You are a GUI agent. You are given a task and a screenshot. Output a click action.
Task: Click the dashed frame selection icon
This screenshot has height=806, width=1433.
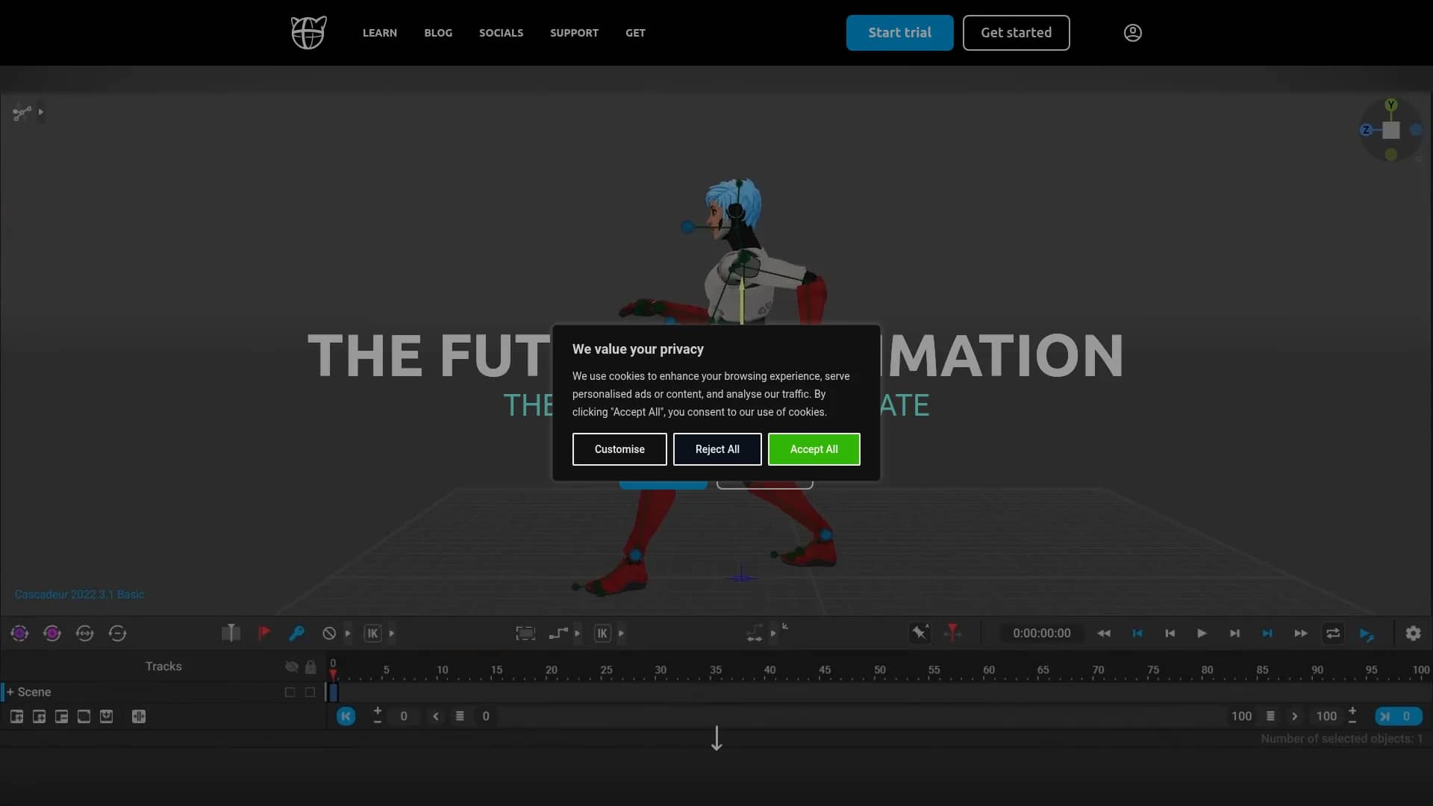(x=525, y=634)
